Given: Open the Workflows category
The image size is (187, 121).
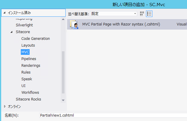Looking at the screenshot, I should coord(30,92).
